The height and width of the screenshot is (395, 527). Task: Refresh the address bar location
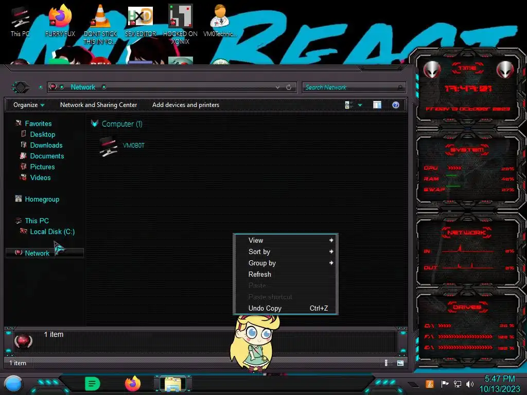289,87
